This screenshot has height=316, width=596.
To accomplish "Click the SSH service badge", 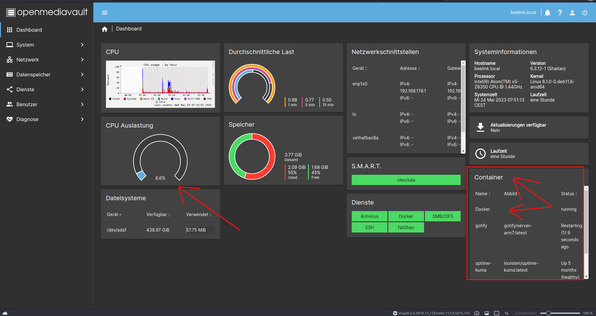I will pyautogui.click(x=369, y=228).
